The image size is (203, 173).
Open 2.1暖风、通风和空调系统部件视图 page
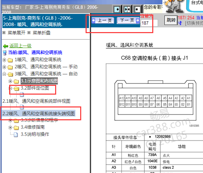[37, 101]
